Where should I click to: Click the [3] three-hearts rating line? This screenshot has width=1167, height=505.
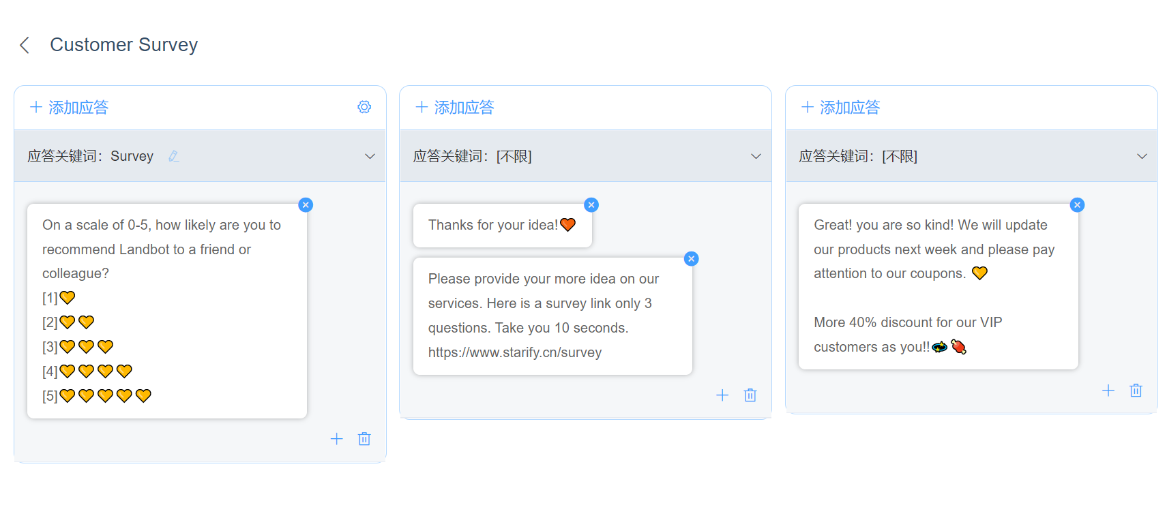tap(78, 347)
